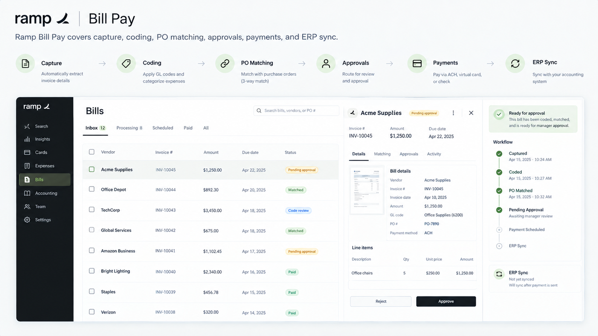This screenshot has height=336, width=598.
Task: Click the PO Matching link icon
Action: tap(225, 63)
